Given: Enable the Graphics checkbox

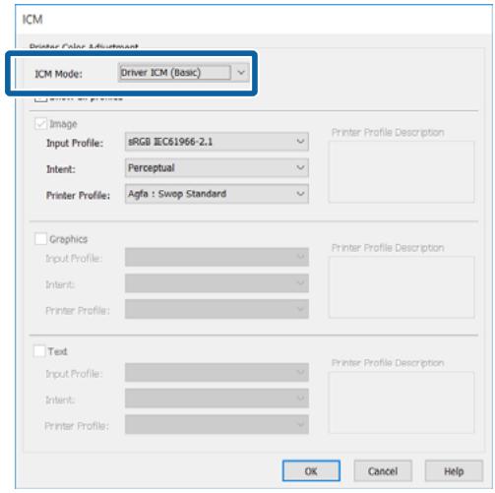Looking at the screenshot, I should click(40, 239).
